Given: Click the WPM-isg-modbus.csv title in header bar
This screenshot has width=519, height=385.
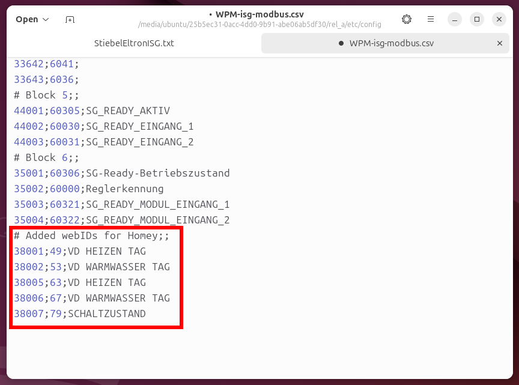Looking at the screenshot, I should (x=259, y=14).
